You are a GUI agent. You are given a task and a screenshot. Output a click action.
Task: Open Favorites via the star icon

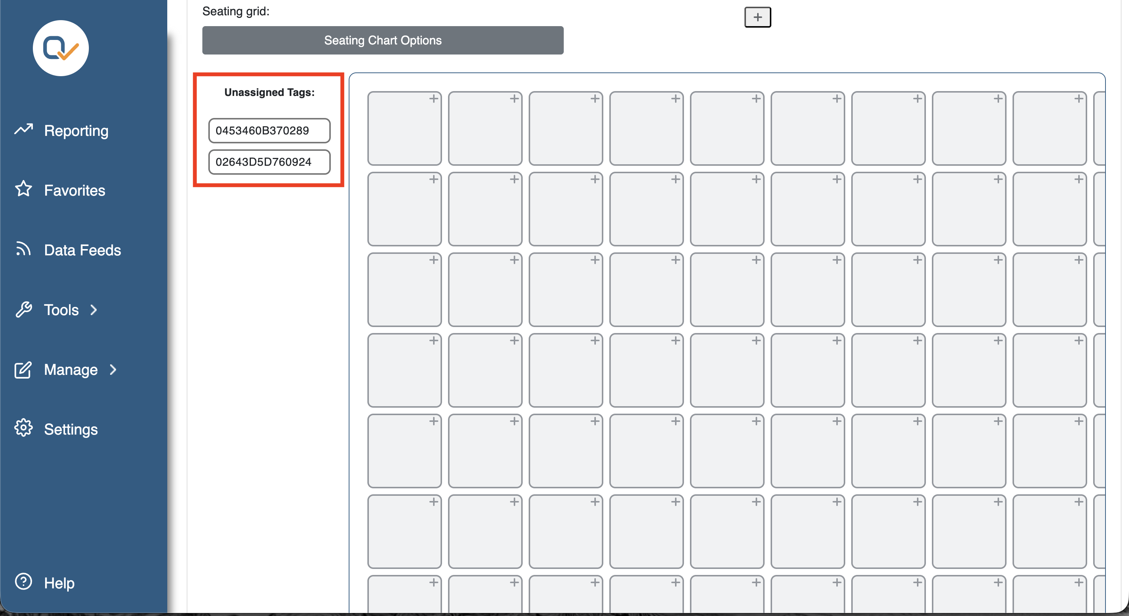(23, 189)
